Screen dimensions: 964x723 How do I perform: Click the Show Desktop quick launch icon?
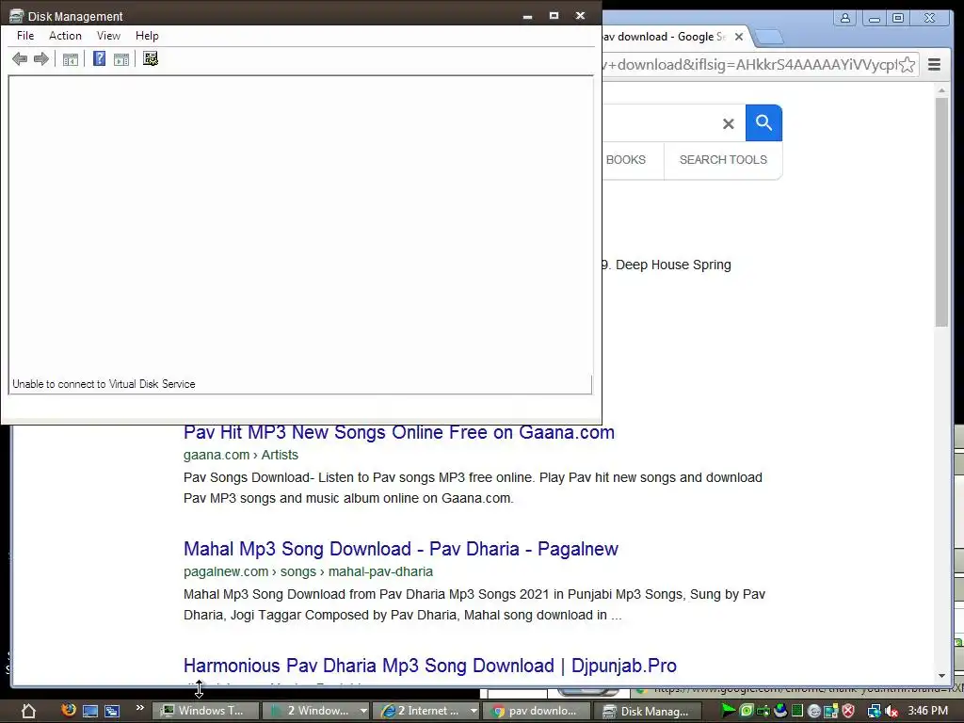pyautogui.click(x=90, y=712)
